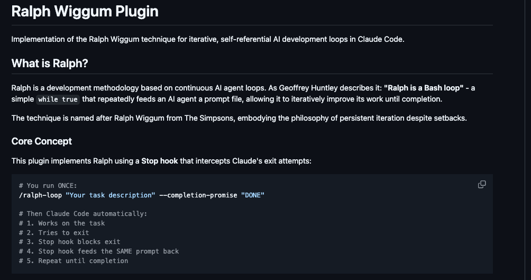This screenshot has height=280, width=531.
Task: Click the Core Concept heading
Action: click(x=42, y=141)
